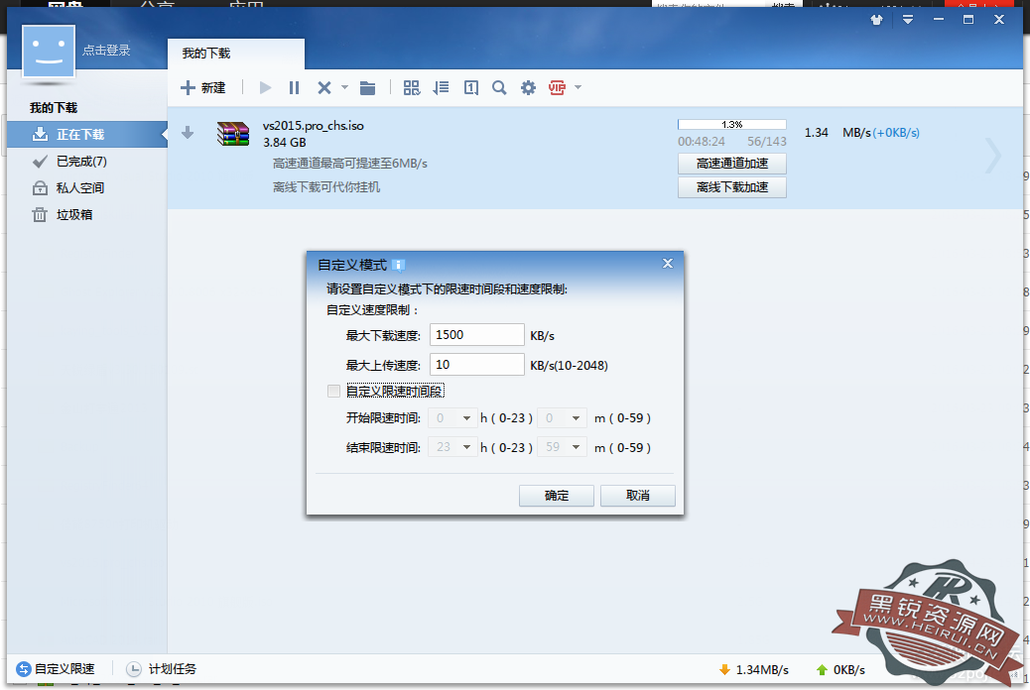Open the 开始限速时间 minute dropdown
This screenshot has width=1030, height=690.
[x=562, y=418]
